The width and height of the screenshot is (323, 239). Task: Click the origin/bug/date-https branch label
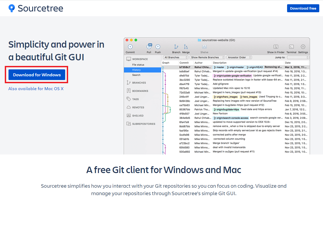click(226, 110)
